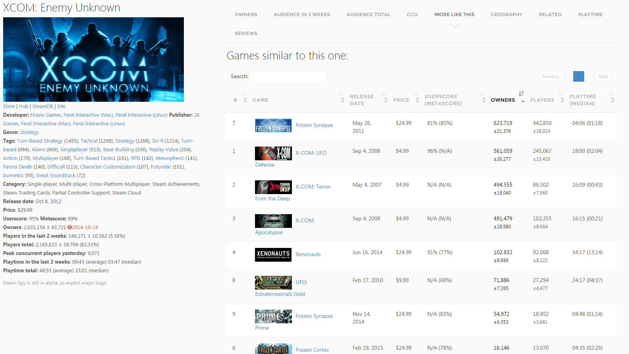Viewport: 629px width, 354px height.
Task: Switch to the CCU tab
Action: 412,14
